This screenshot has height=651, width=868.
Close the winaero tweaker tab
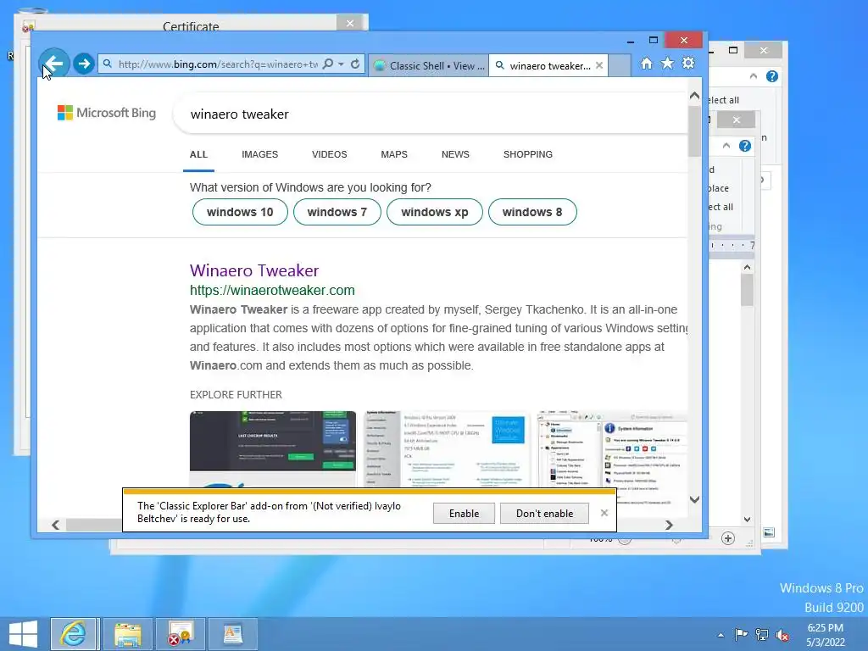click(x=599, y=65)
